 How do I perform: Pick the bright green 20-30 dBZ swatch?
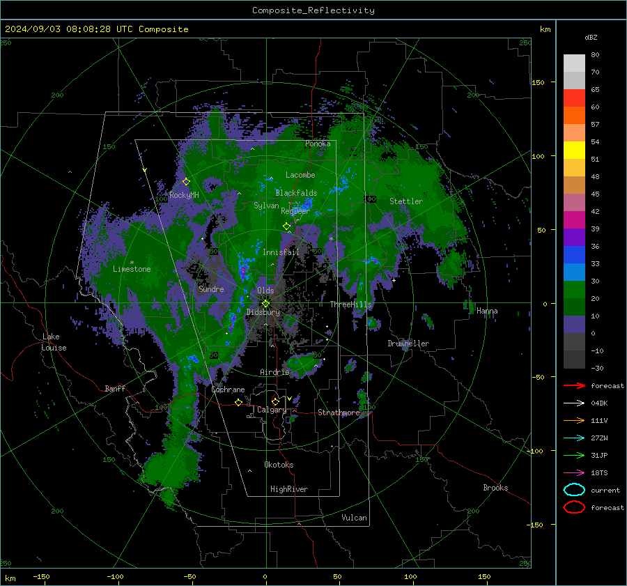point(574,290)
